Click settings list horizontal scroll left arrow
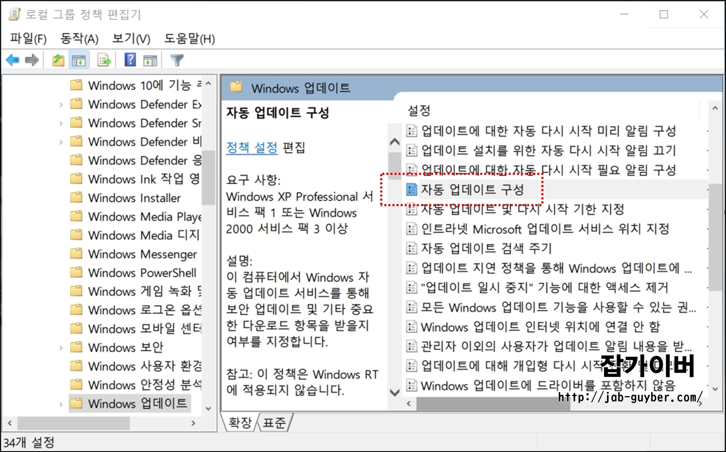726x452 pixels. coord(409,403)
